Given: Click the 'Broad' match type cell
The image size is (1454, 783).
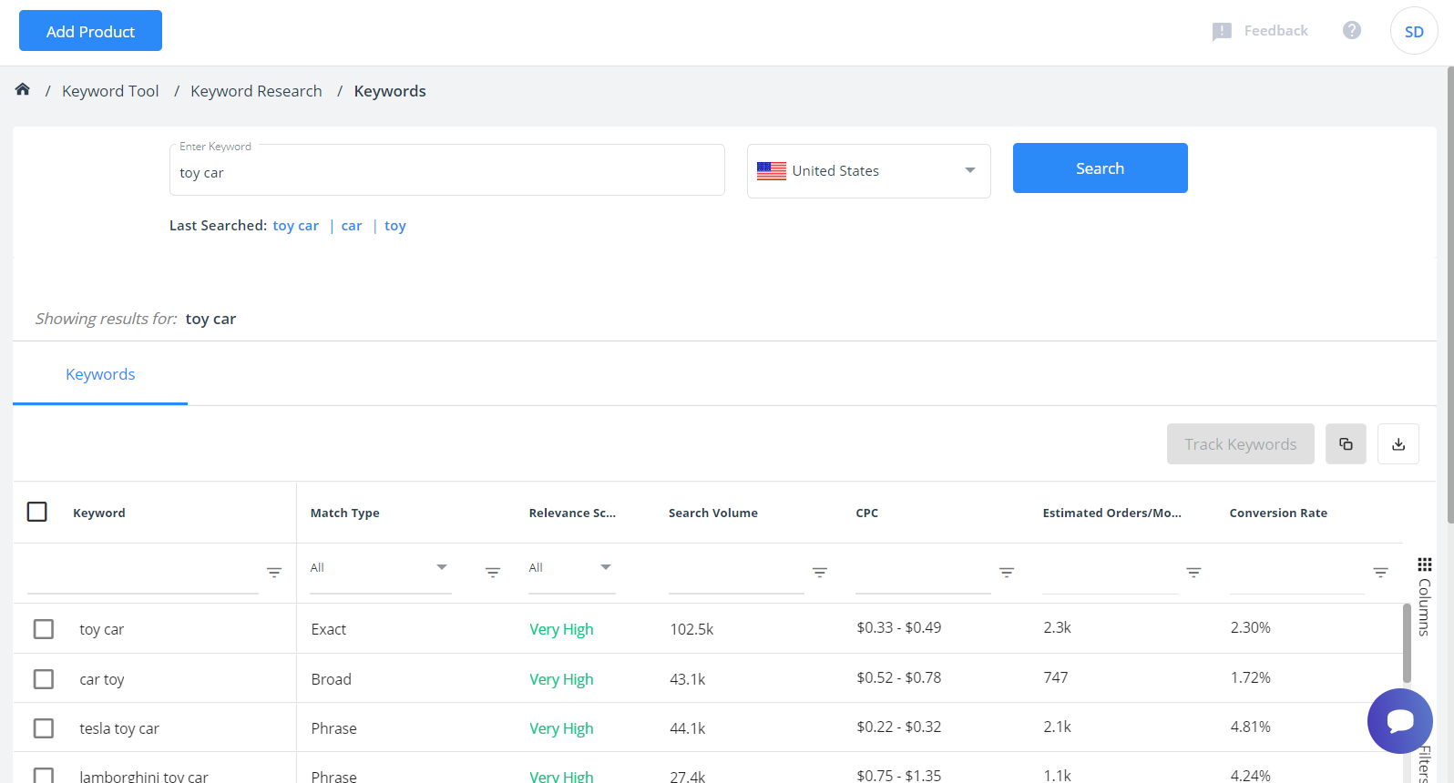Looking at the screenshot, I should coord(331,679).
